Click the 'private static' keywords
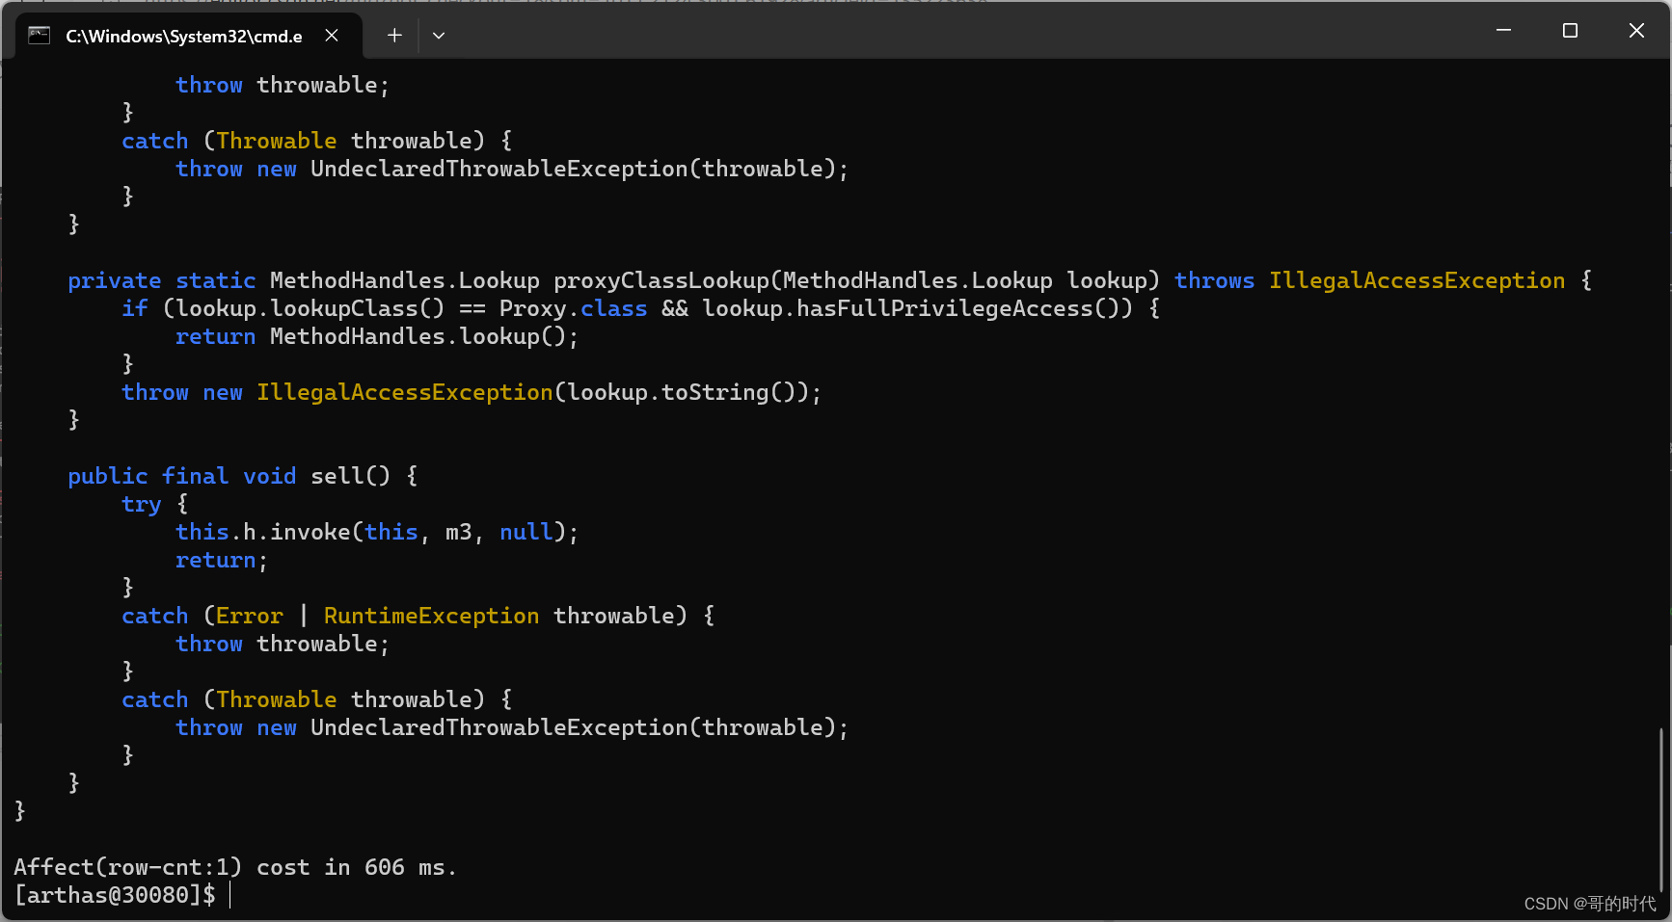 click(162, 280)
